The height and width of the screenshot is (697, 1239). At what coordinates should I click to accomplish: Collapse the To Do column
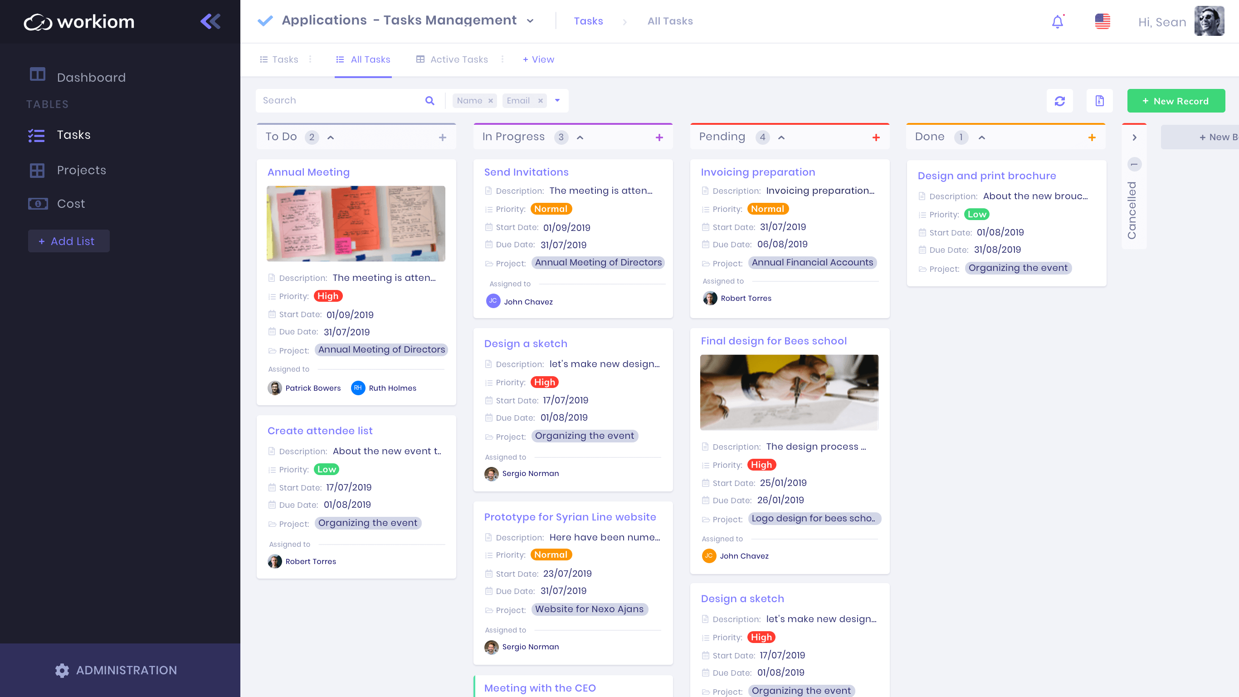point(331,137)
